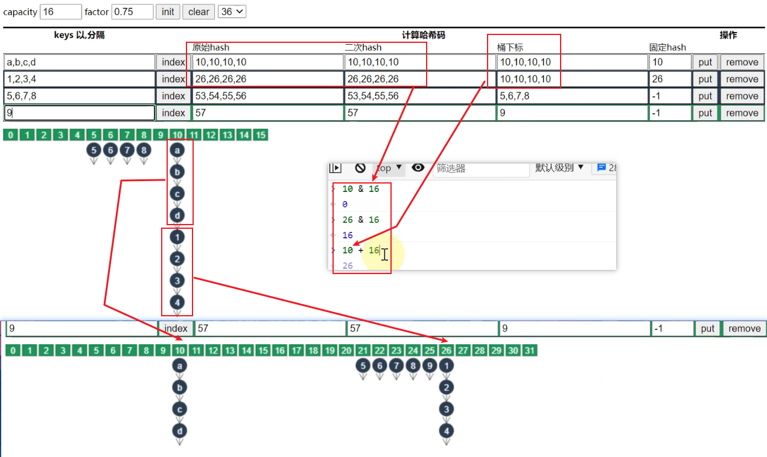Screen dimensions: 767x457
Task: Click index button in 5,6,7,8 row
Action: [x=173, y=96]
